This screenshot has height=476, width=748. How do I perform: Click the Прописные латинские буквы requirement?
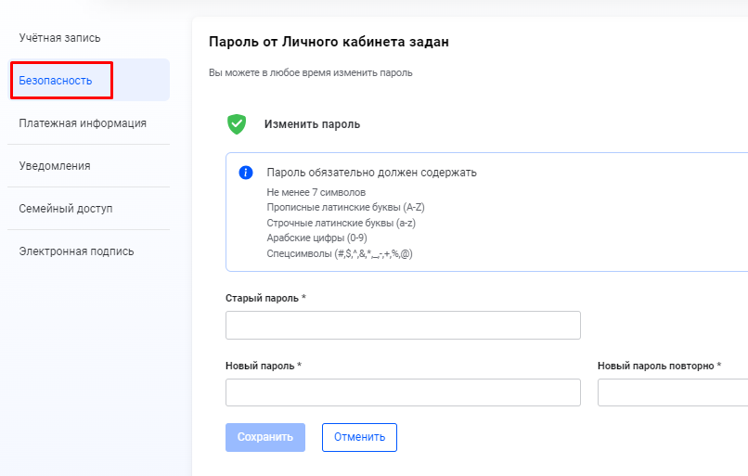(345, 207)
